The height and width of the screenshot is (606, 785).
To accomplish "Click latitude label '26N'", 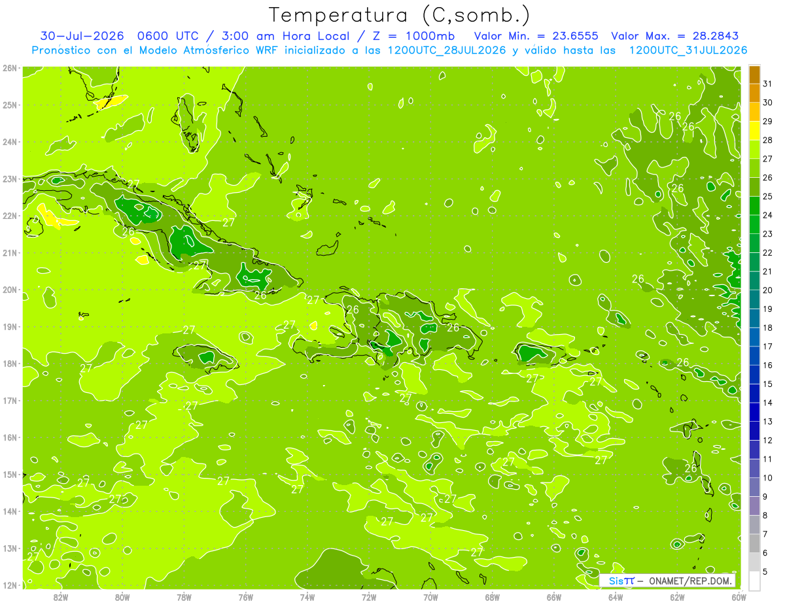I will pyautogui.click(x=9, y=68).
